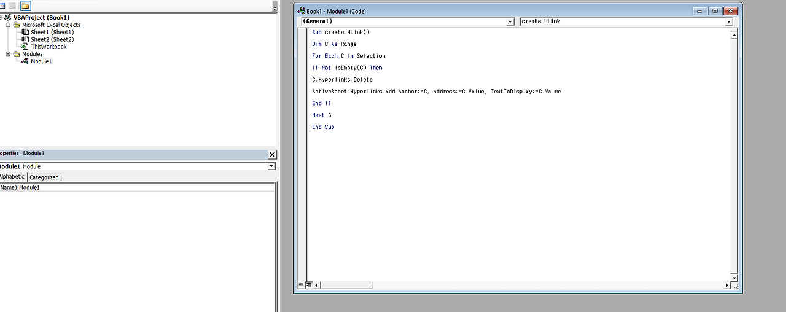Click the View Object icon in Project Explorer
Screen dimensions: 786x312
[x=12, y=6]
